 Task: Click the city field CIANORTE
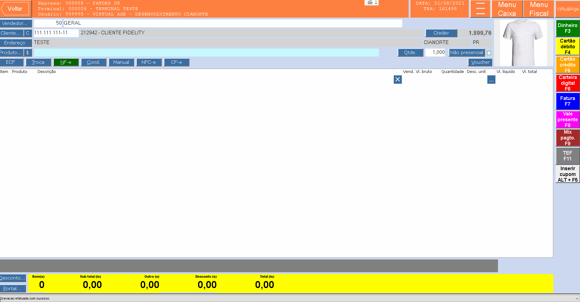tap(446, 43)
